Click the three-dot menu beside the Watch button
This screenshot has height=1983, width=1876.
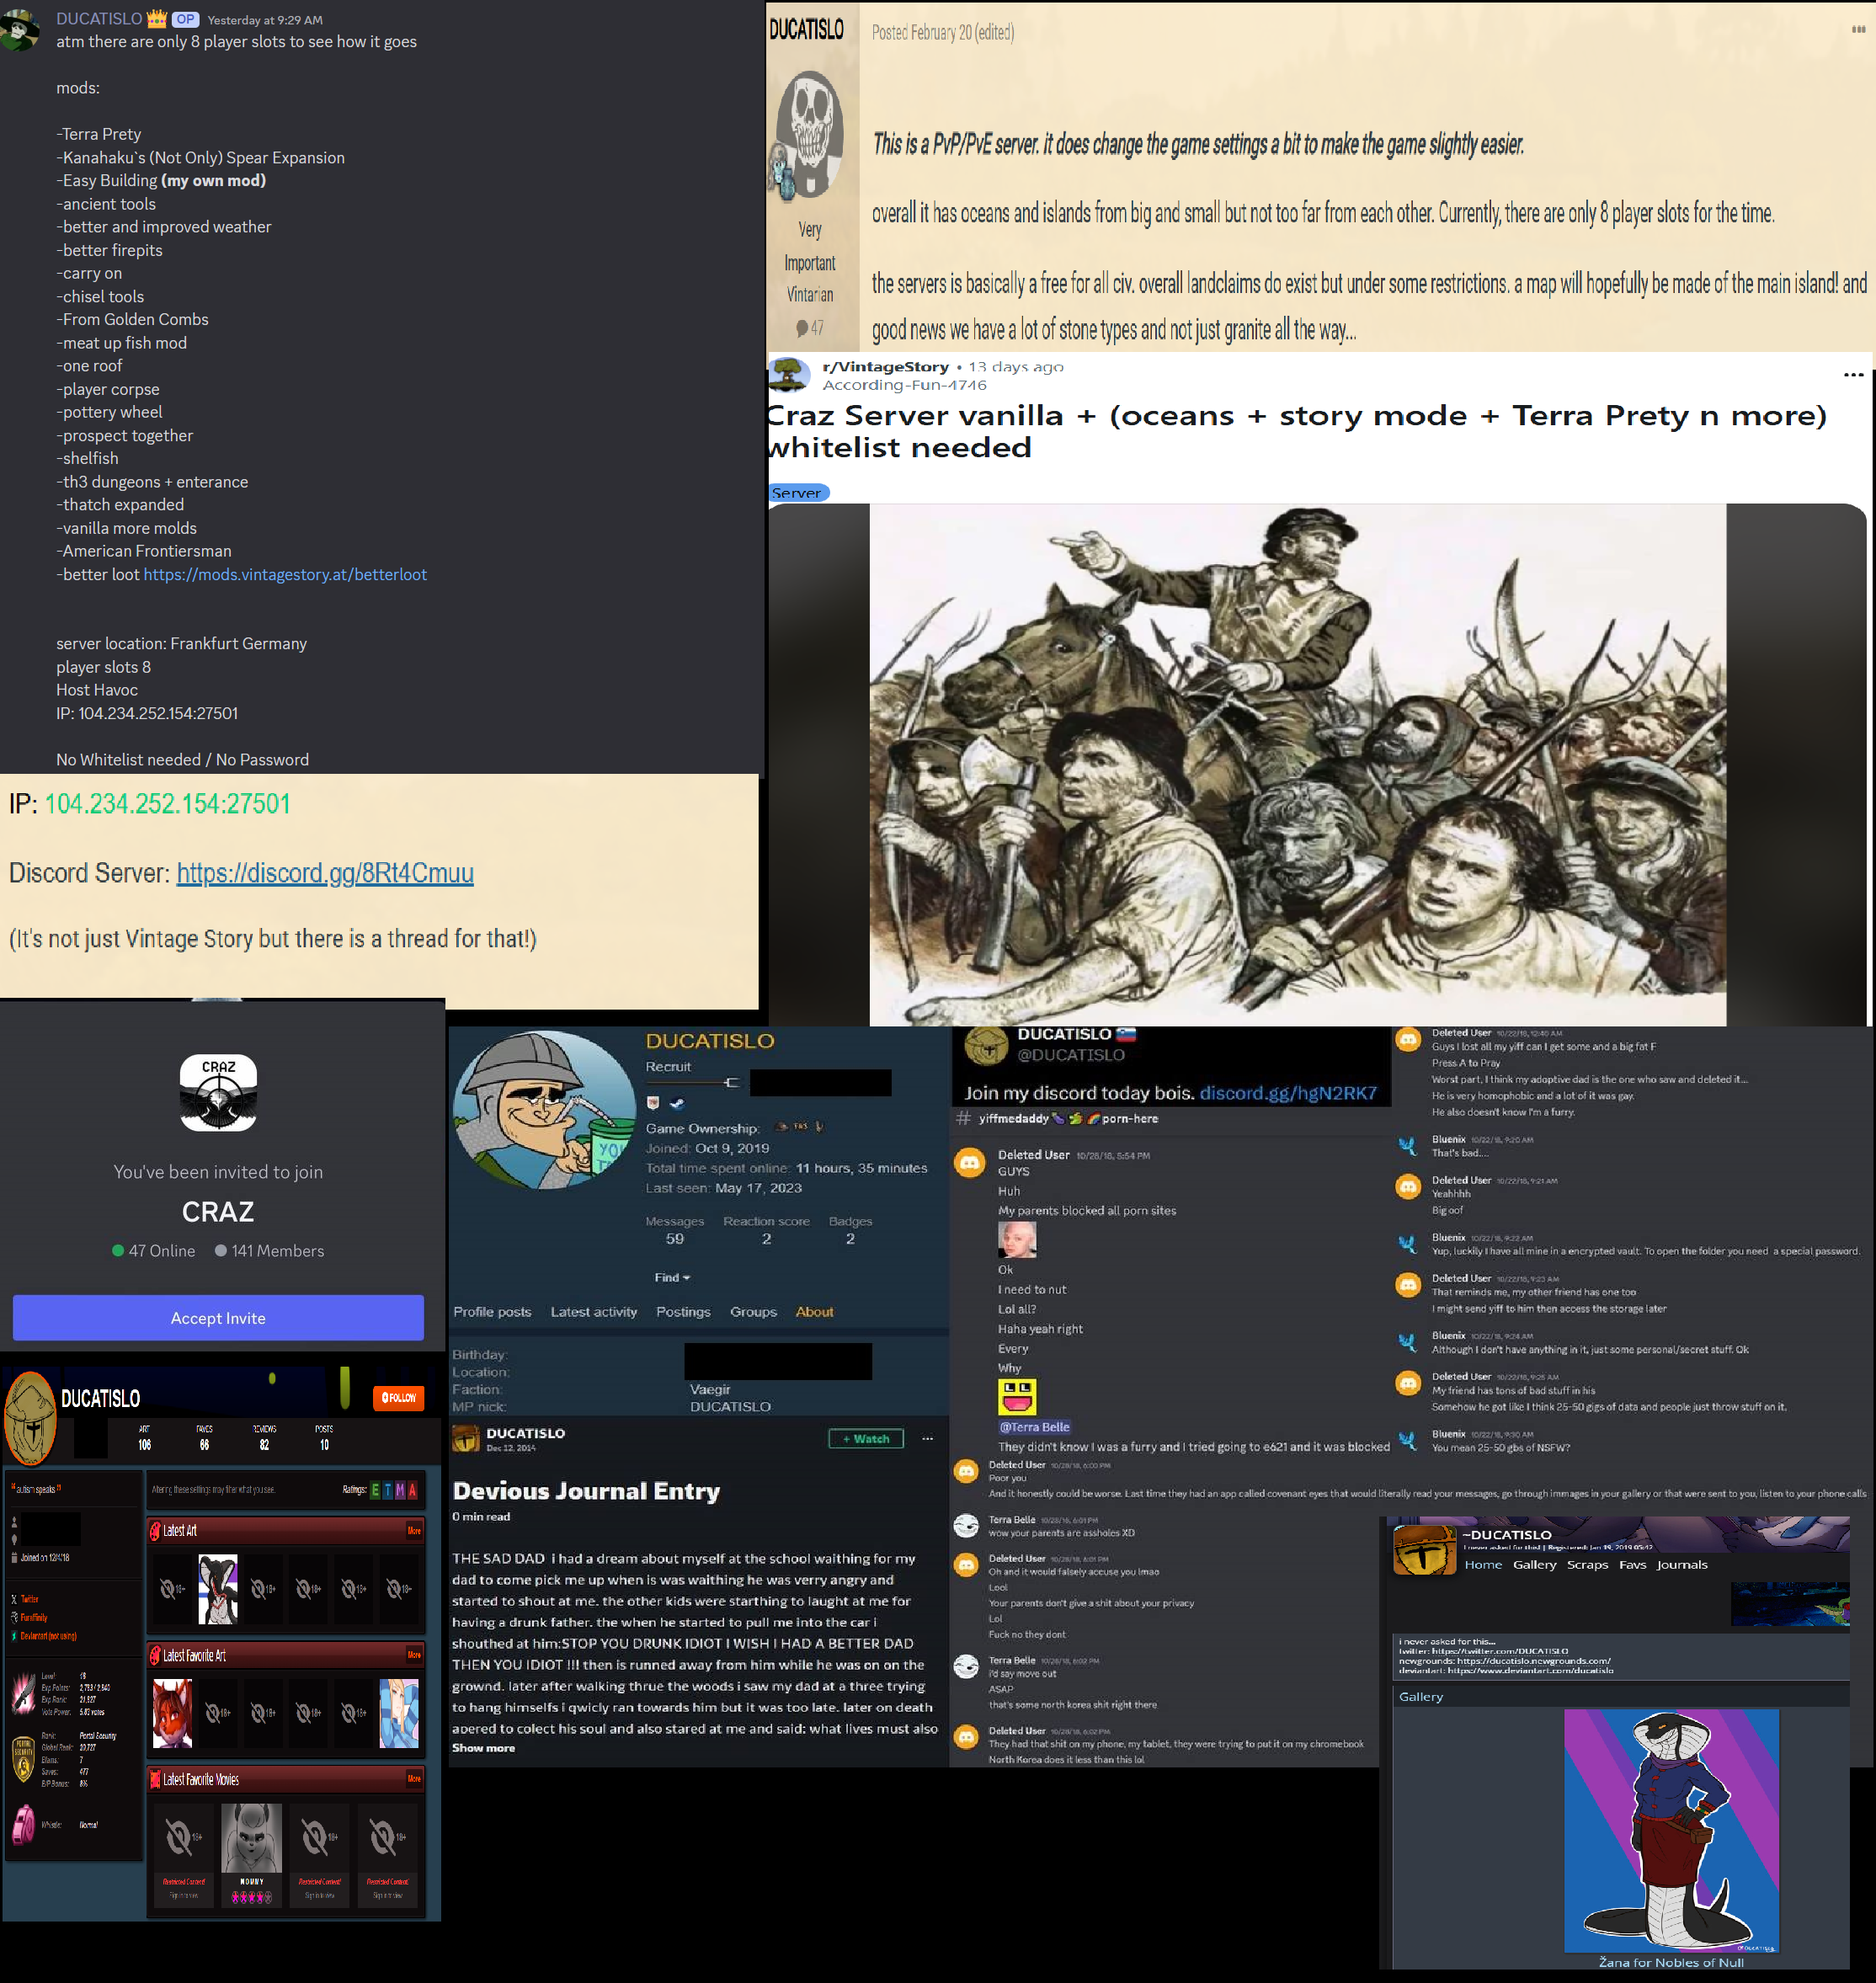927,1439
